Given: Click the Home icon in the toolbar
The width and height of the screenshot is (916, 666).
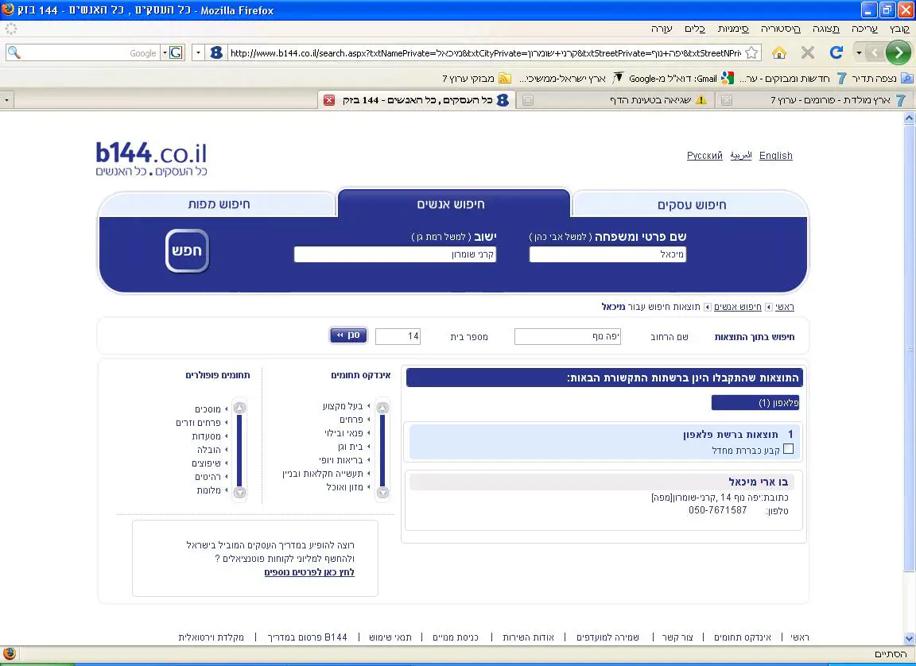Looking at the screenshot, I should (x=779, y=52).
